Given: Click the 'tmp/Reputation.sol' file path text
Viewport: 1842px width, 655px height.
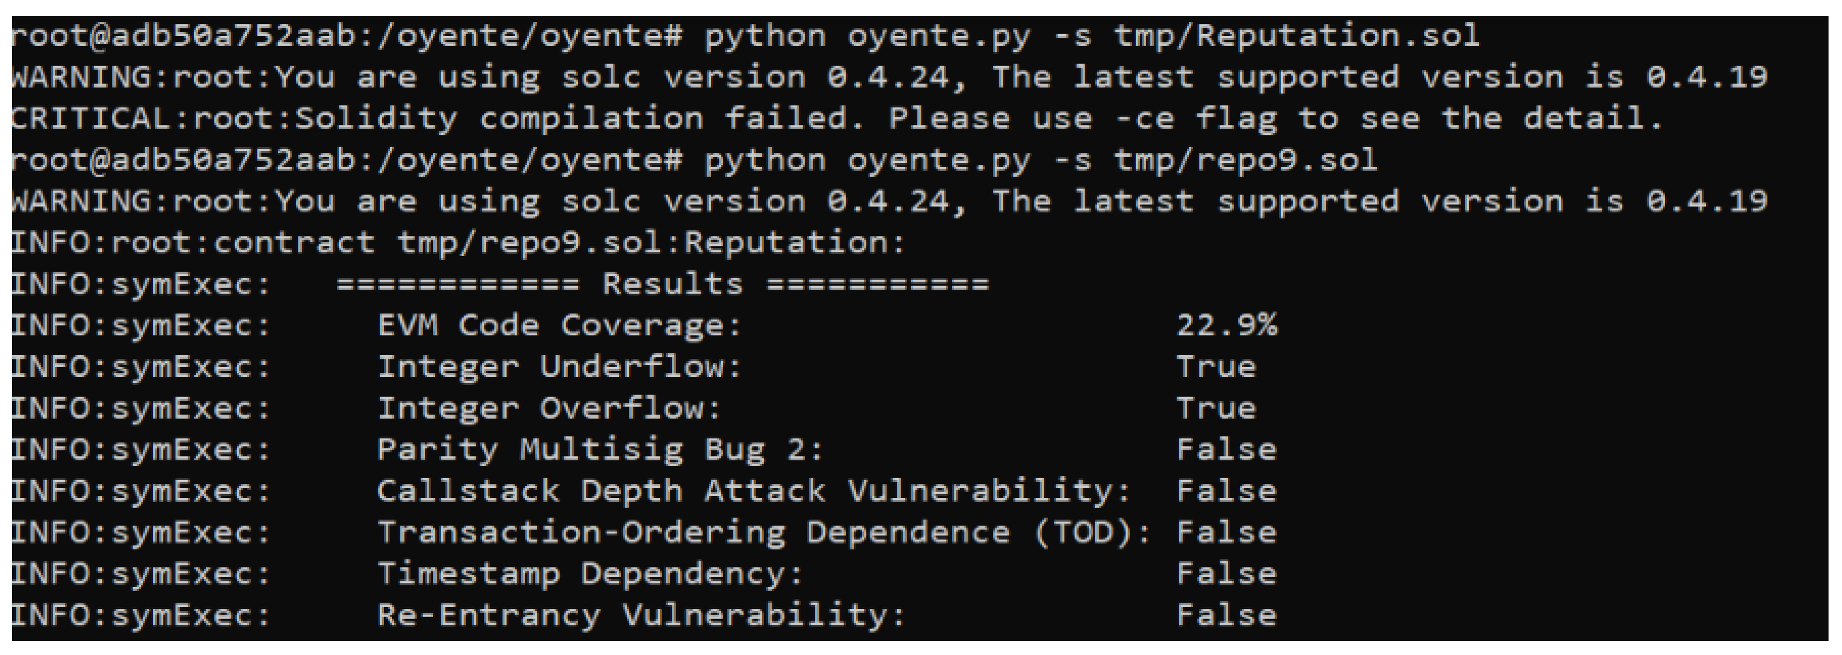Looking at the screenshot, I should tap(1296, 36).
